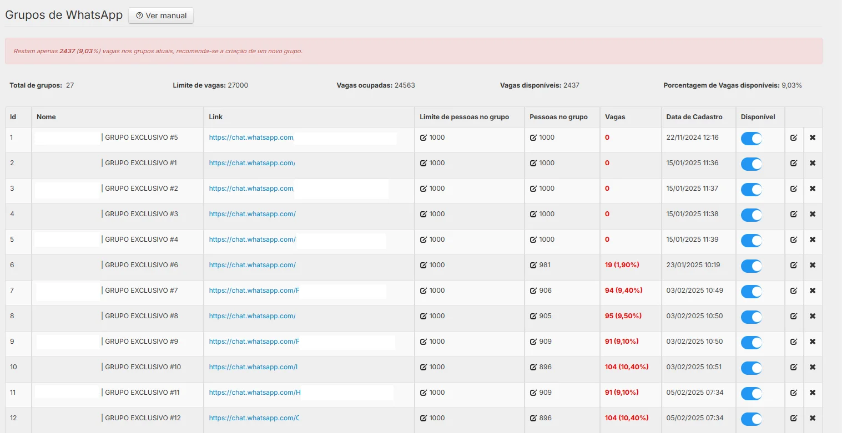Viewport: 842px width, 433px height.
Task: Edit row for GRUPO EXCLUSIVO #9
Action: coord(794,342)
